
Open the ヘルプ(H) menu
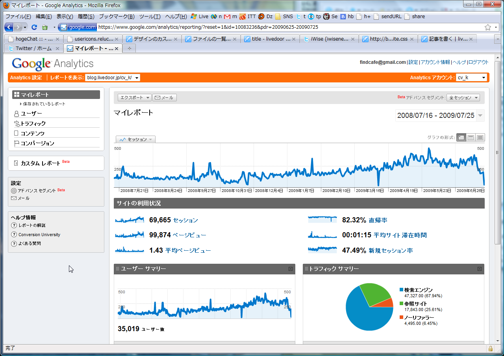(x=176, y=17)
